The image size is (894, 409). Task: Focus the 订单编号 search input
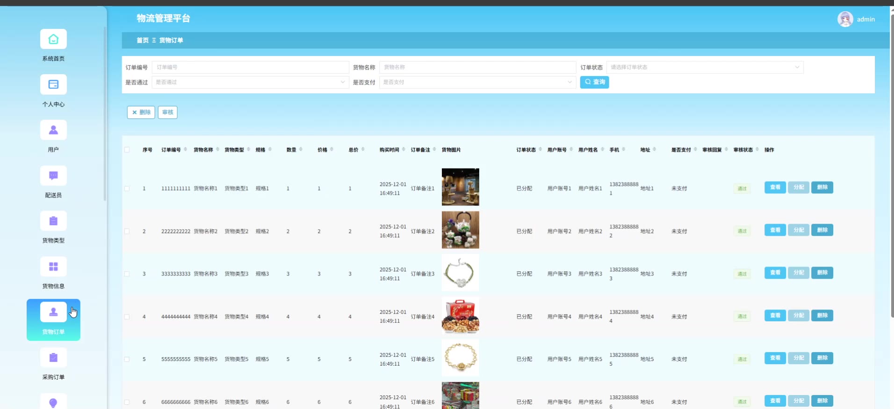[250, 67]
